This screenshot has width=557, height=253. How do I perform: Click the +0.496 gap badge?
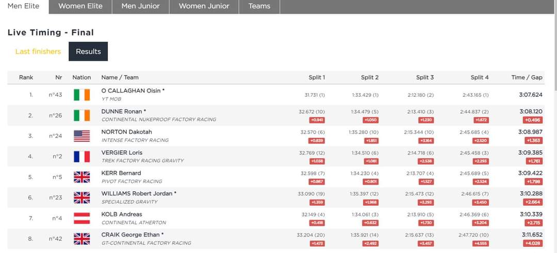click(x=533, y=120)
